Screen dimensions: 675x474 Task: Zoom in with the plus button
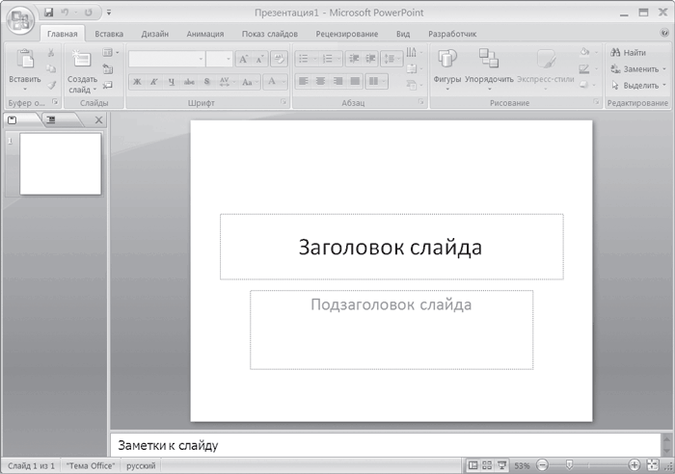tap(634, 465)
